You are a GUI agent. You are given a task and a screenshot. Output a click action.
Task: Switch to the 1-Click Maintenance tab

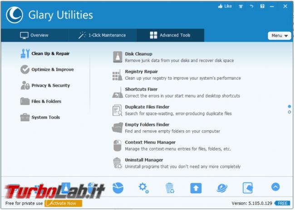coord(103,35)
